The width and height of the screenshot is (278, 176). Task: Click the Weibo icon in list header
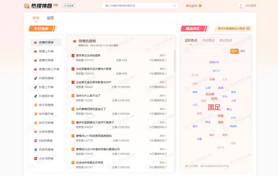(x=75, y=41)
